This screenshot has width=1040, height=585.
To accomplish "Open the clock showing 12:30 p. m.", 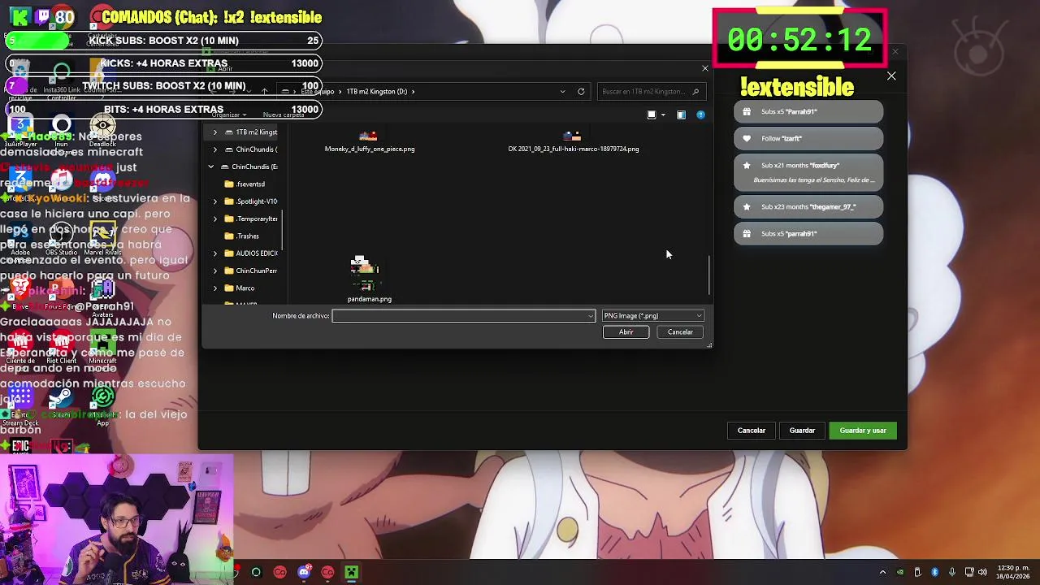I will 1012,572.
